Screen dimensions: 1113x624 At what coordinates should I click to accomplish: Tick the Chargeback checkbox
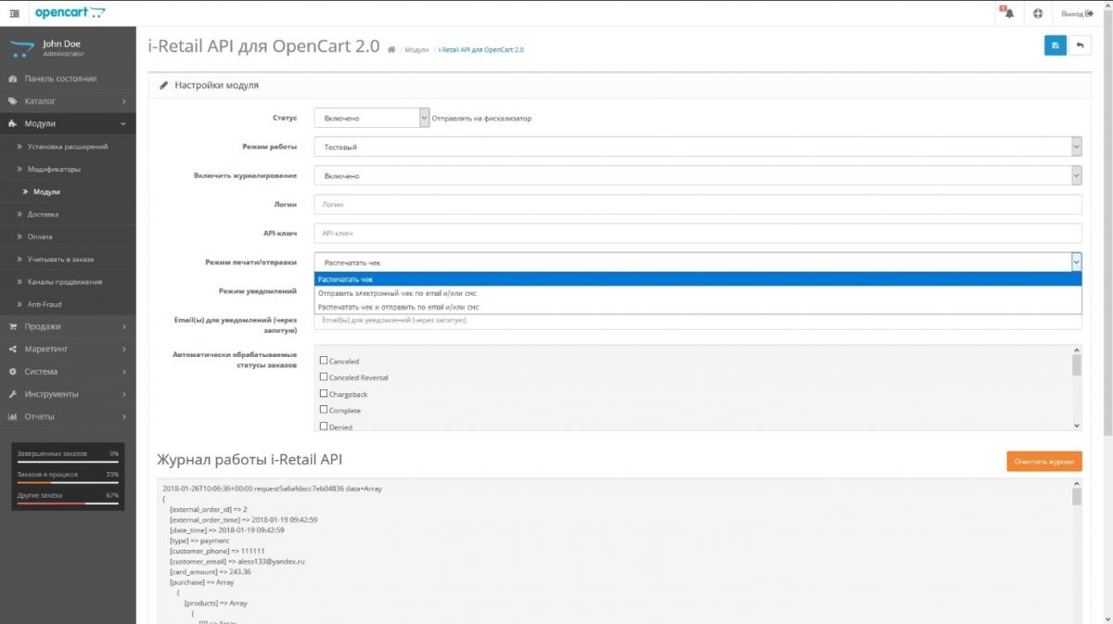point(325,393)
